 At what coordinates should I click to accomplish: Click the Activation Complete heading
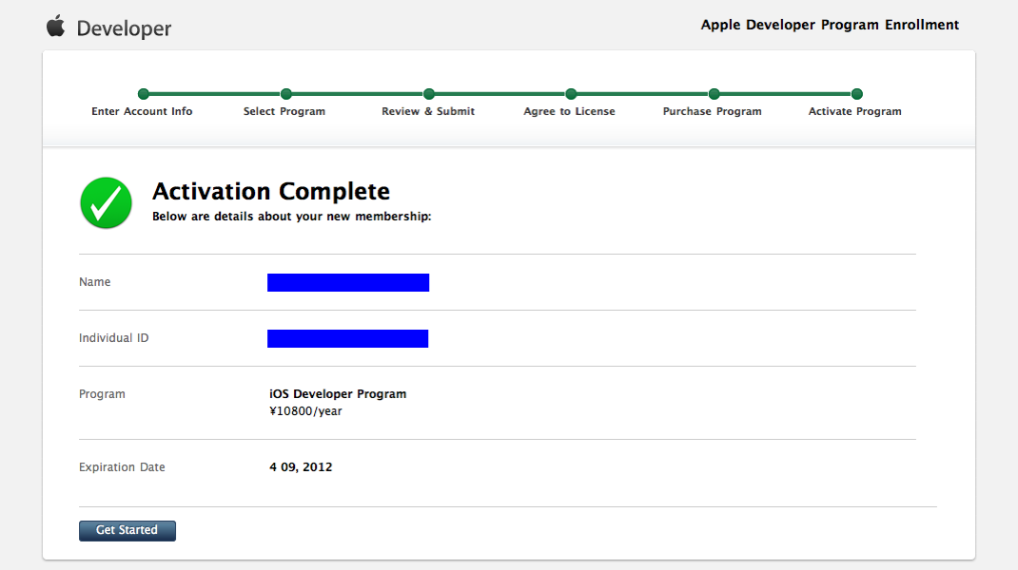tap(271, 191)
